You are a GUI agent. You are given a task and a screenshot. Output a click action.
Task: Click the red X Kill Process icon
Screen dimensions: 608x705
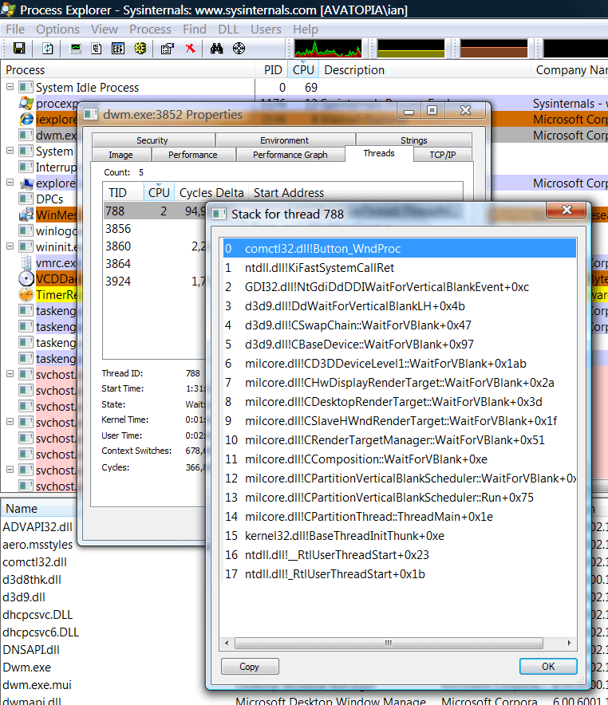tap(190, 49)
